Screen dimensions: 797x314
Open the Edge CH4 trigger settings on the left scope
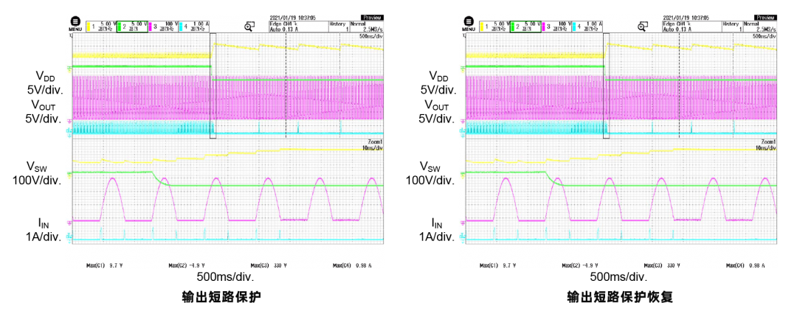click(298, 27)
